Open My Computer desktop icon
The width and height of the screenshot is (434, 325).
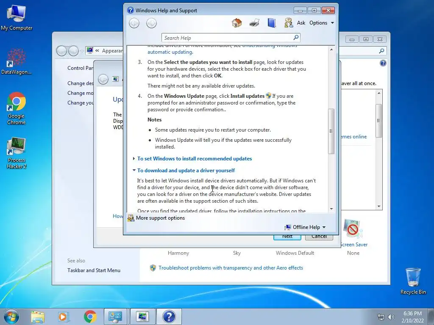pyautogui.click(x=17, y=17)
